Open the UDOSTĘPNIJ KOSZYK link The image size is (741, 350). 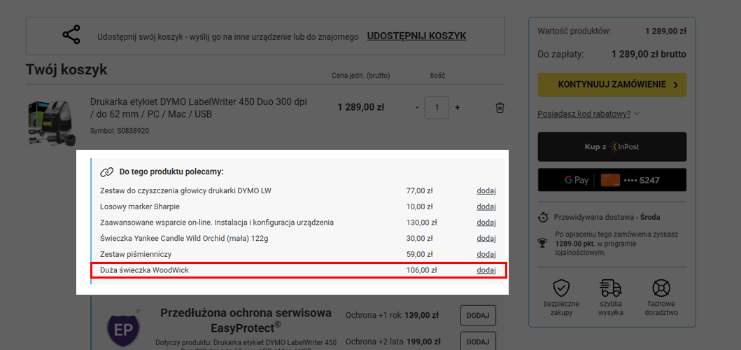(x=416, y=36)
